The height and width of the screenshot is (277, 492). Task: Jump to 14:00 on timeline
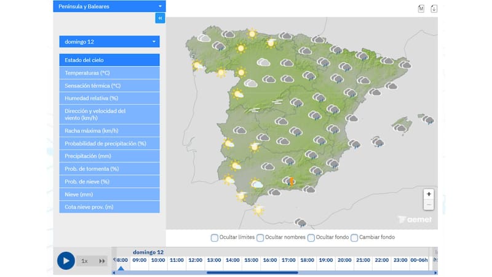tap(232, 260)
